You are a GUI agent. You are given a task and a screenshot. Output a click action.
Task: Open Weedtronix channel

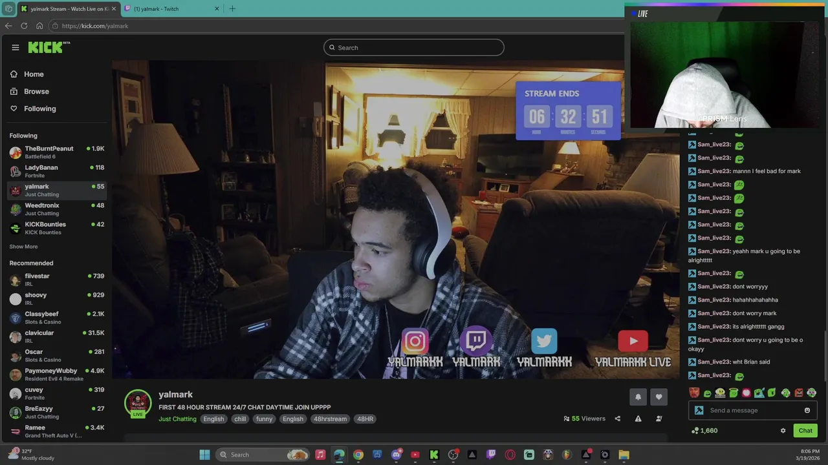point(57,209)
